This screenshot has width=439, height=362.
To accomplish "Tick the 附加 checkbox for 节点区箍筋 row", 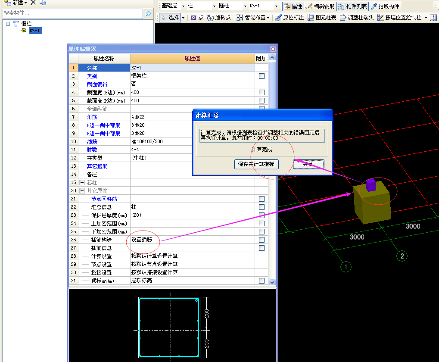I will click(262, 199).
